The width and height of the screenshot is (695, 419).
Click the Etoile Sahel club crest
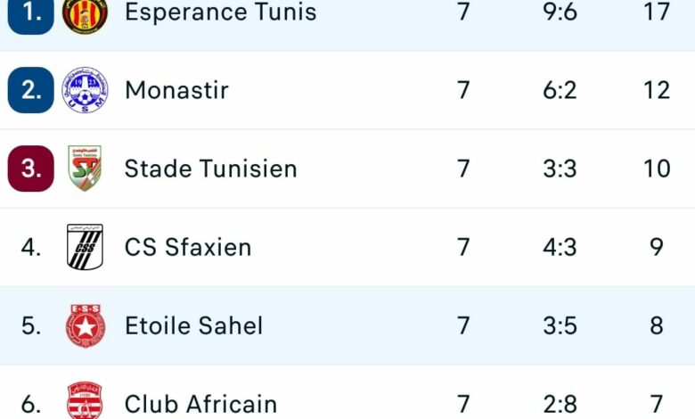(x=85, y=325)
